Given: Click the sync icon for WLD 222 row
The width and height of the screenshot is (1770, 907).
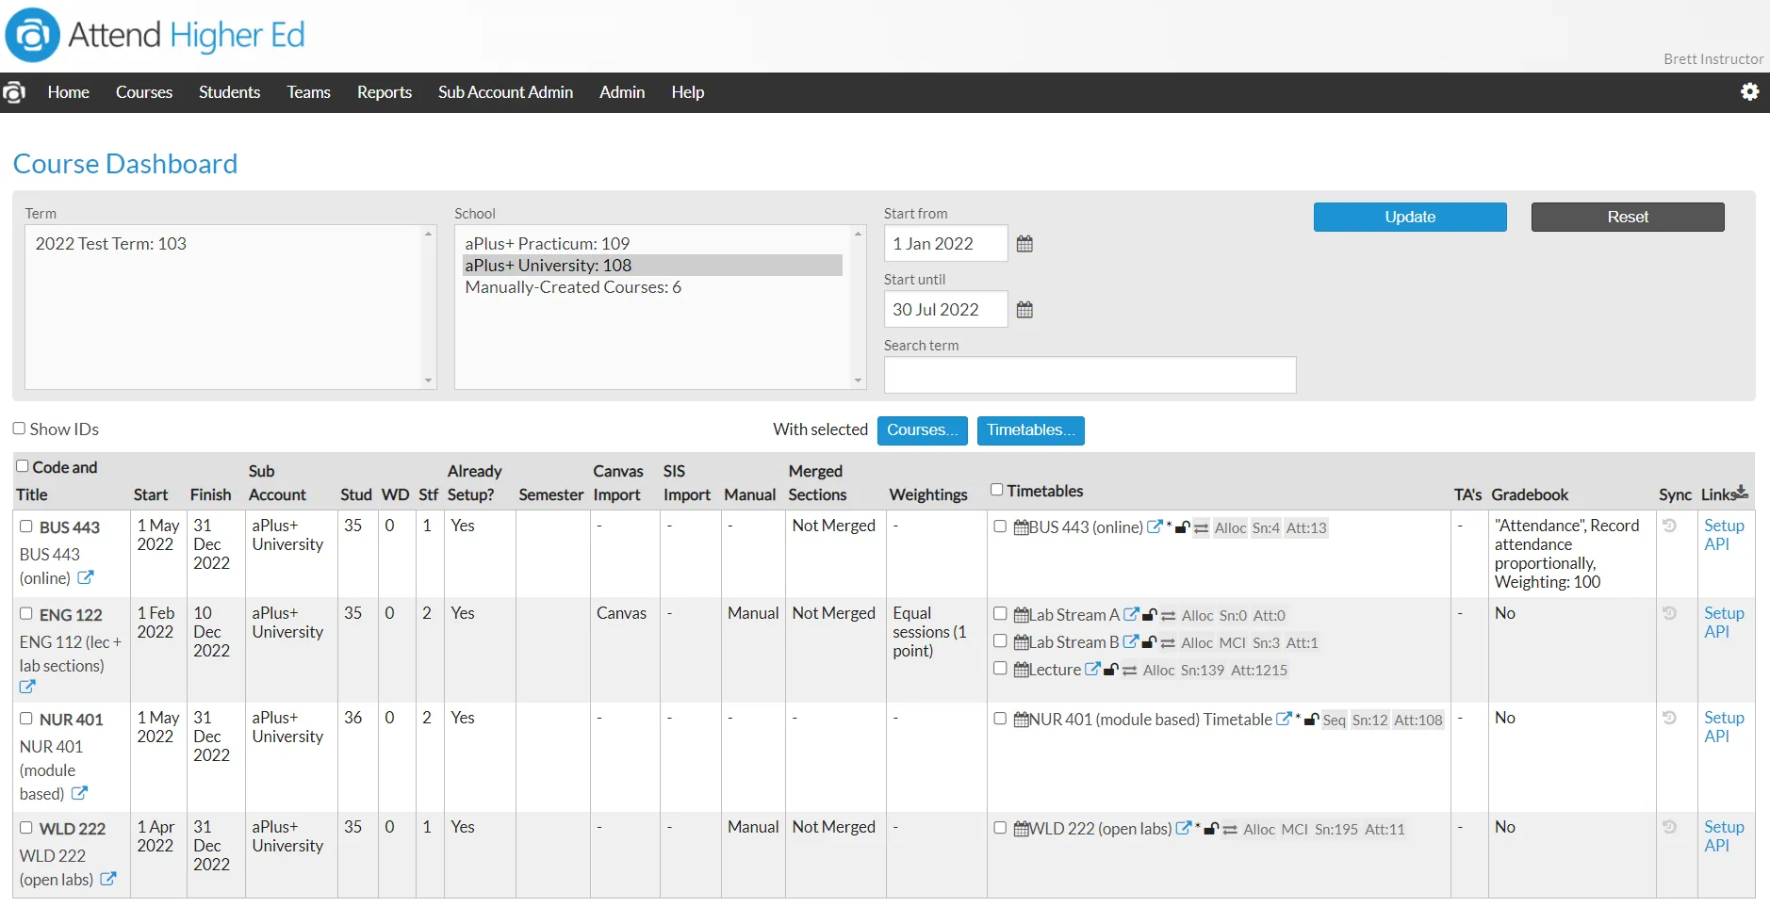Looking at the screenshot, I should pos(1669,828).
